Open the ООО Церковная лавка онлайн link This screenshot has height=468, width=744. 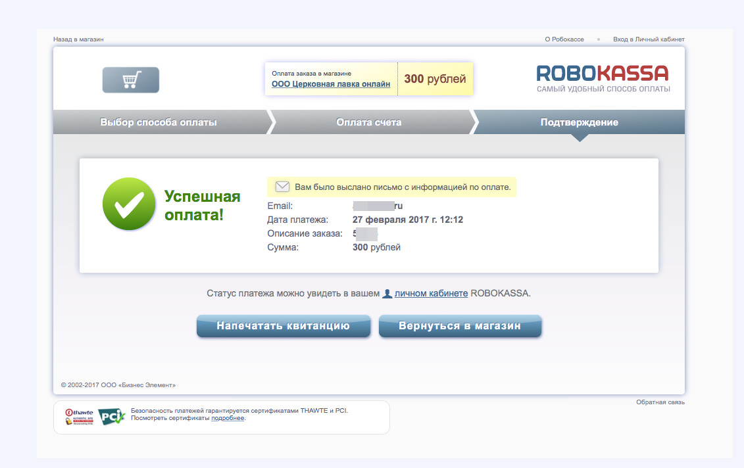coord(331,84)
